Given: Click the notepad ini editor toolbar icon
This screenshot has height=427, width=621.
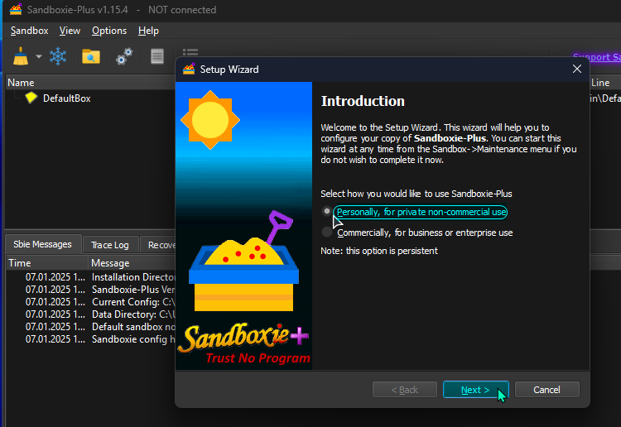Looking at the screenshot, I should pyautogui.click(x=157, y=56).
